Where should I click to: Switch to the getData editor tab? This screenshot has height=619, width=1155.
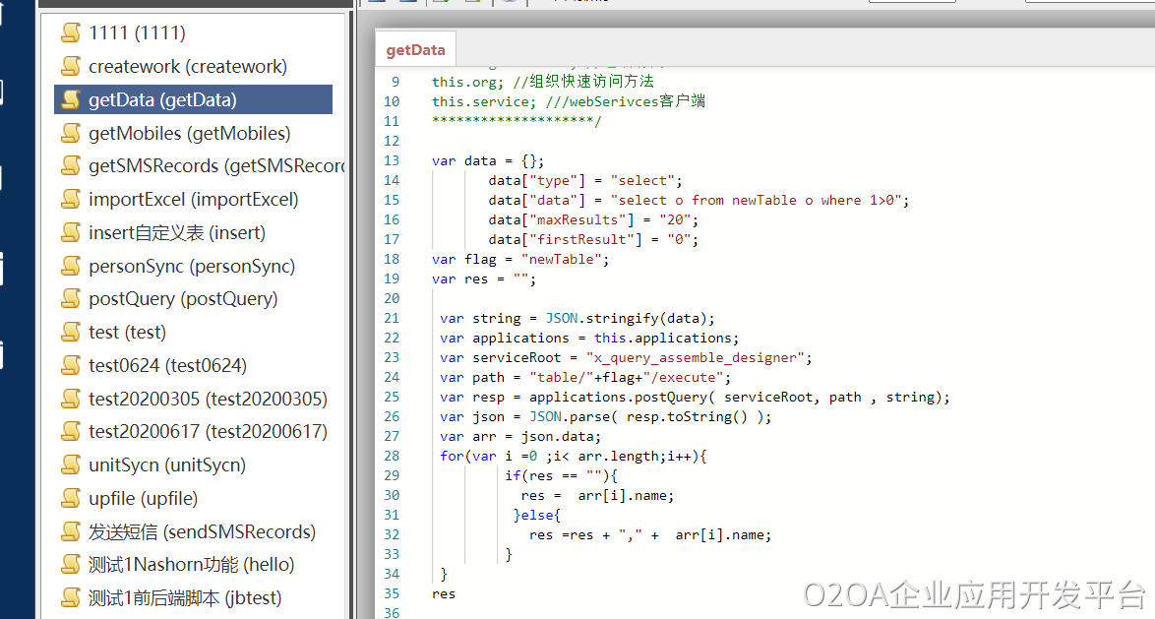point(415,50)
